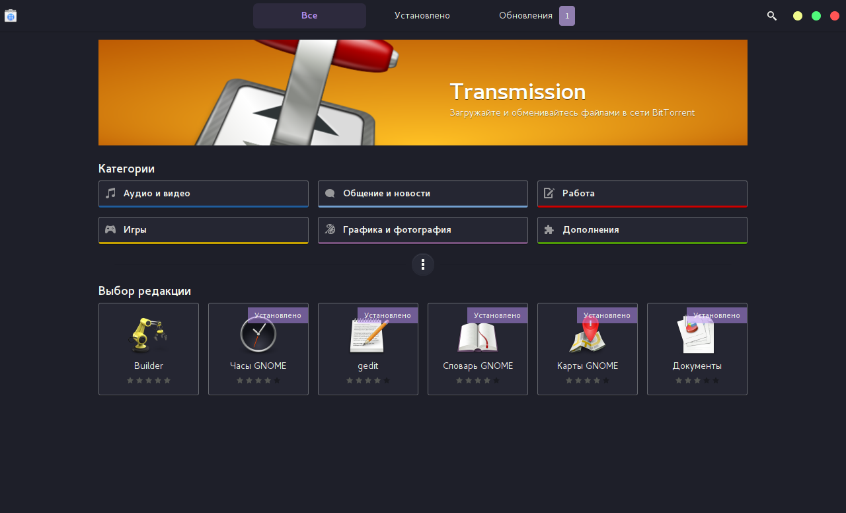Switch to the Все tab
The height and width of the screenshot is (513, 846).
coord(309,16)
